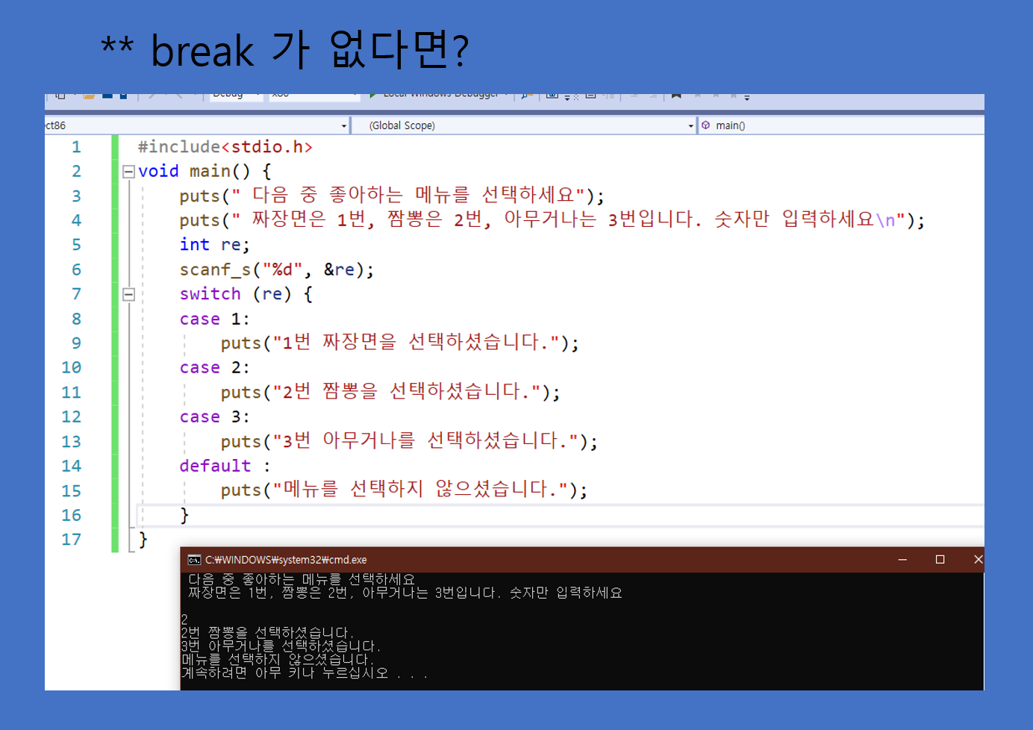
Task: Click the closing brace on line 17
Action: 143,540
